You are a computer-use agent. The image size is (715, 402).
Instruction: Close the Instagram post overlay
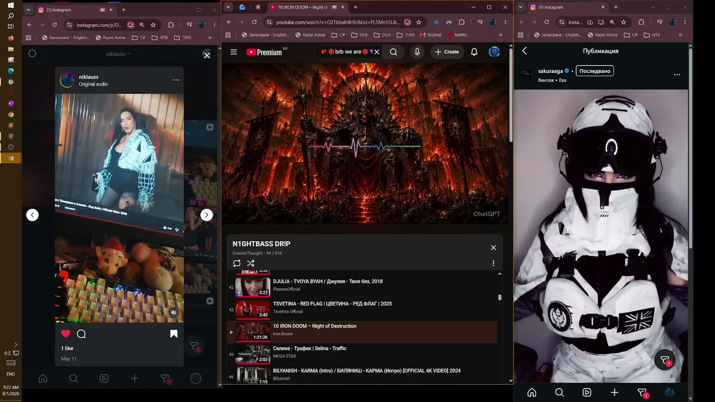point(207,55)
